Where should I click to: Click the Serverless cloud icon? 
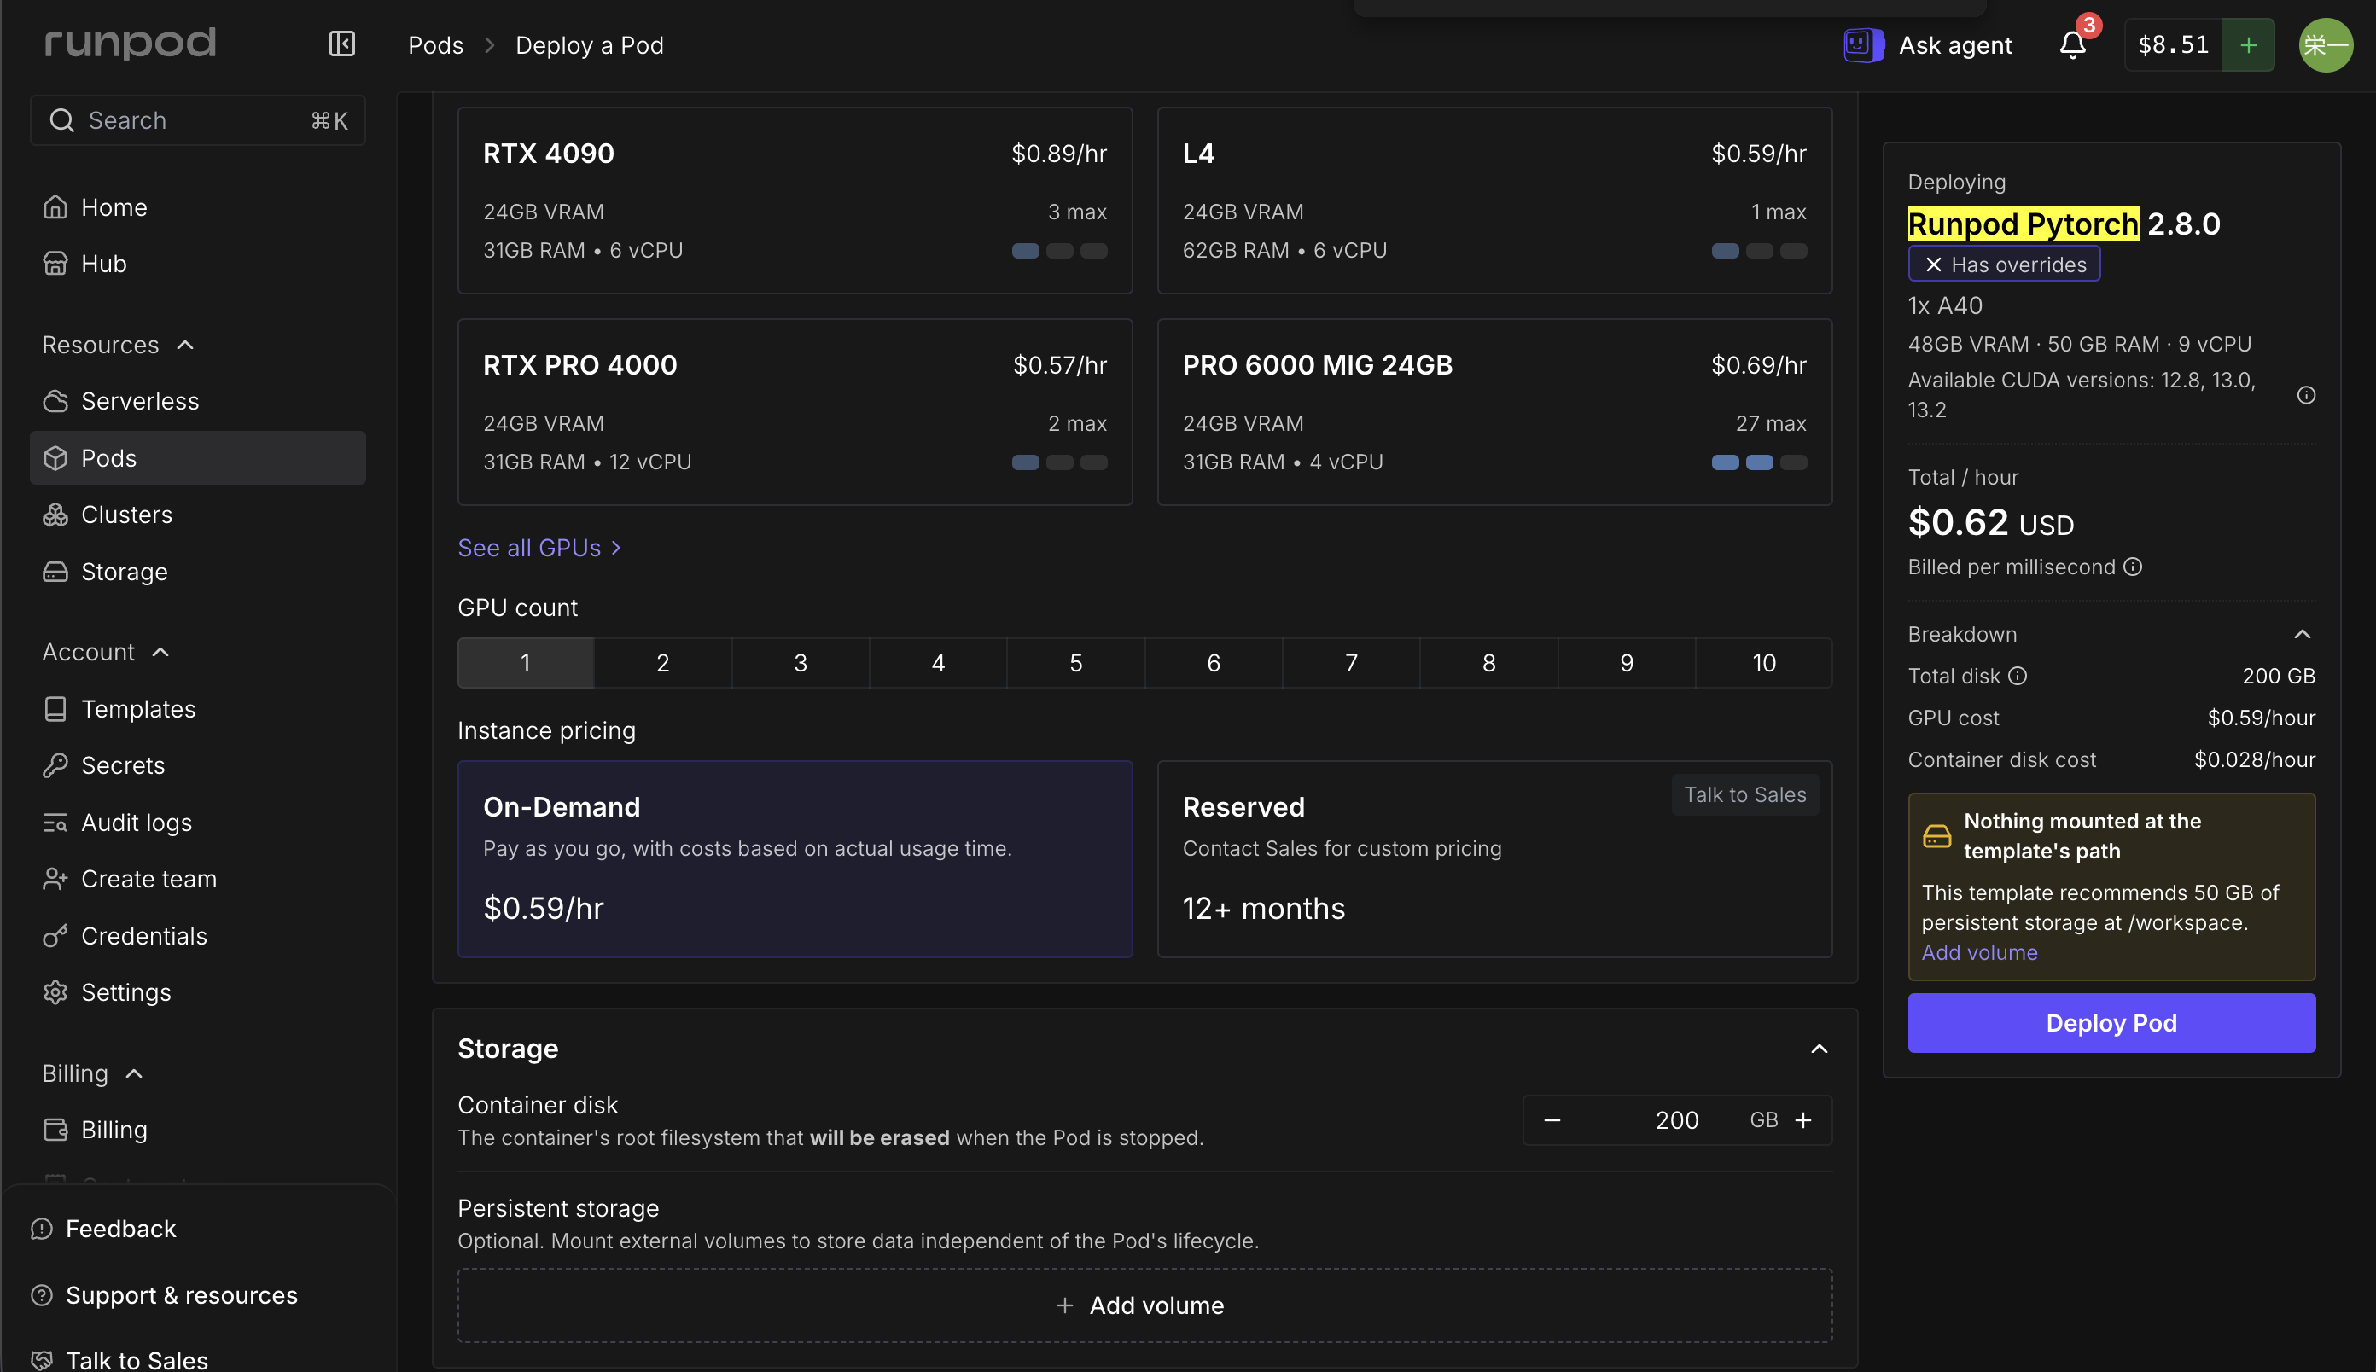coord(55,401)
